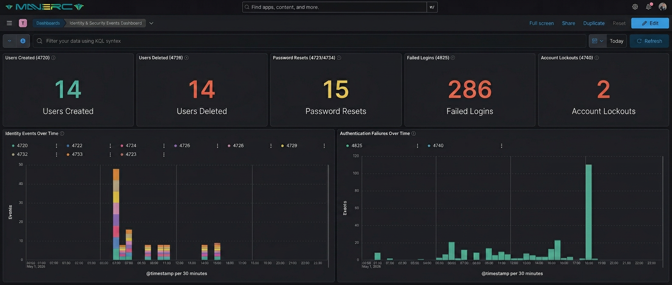672x285 pixels.
Task: Open options menu for legend 4825
Action: point(417,146)
